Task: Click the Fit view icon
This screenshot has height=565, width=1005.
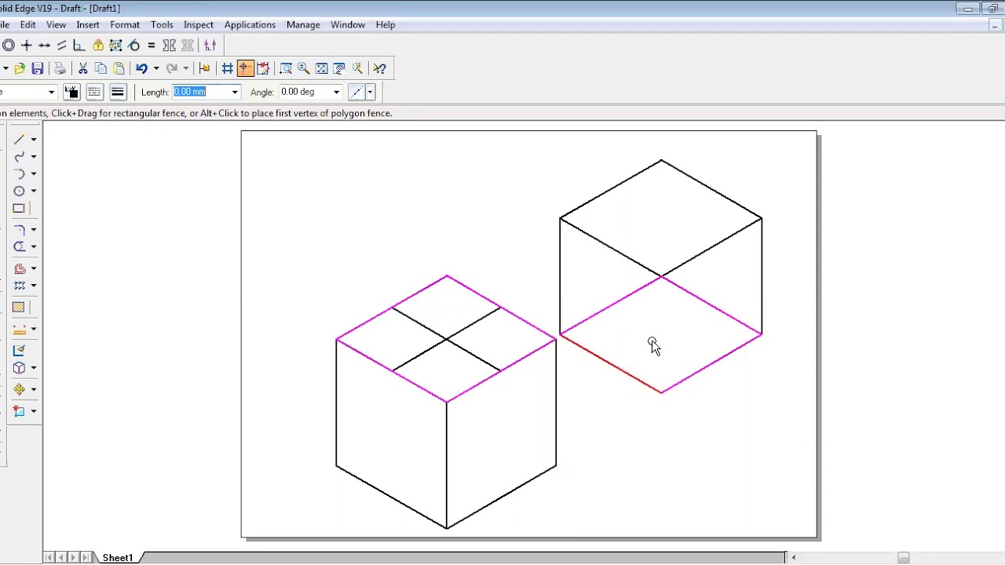Action: pyautogui.click(x=321, y=68)
